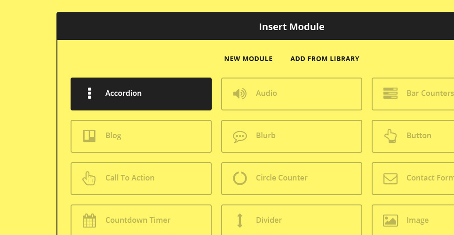Image resolution: width=454 pixels, height=235 pixels.
Task: Click the Call To Action hand icon
Action: pos(89,178)
